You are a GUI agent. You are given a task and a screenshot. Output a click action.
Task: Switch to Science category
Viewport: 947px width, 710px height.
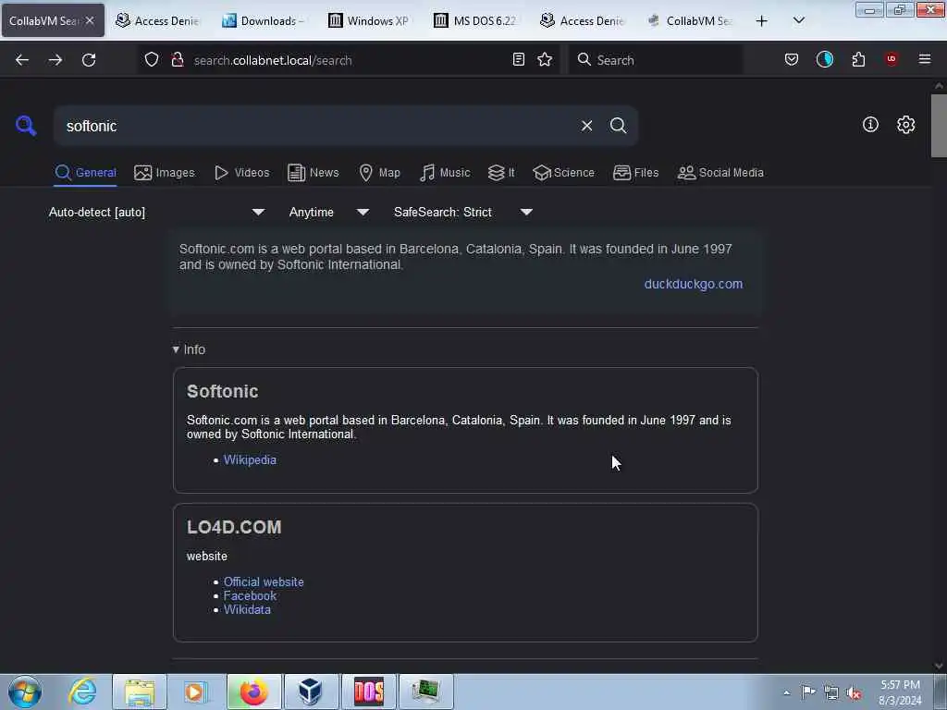tap(563, 173)
